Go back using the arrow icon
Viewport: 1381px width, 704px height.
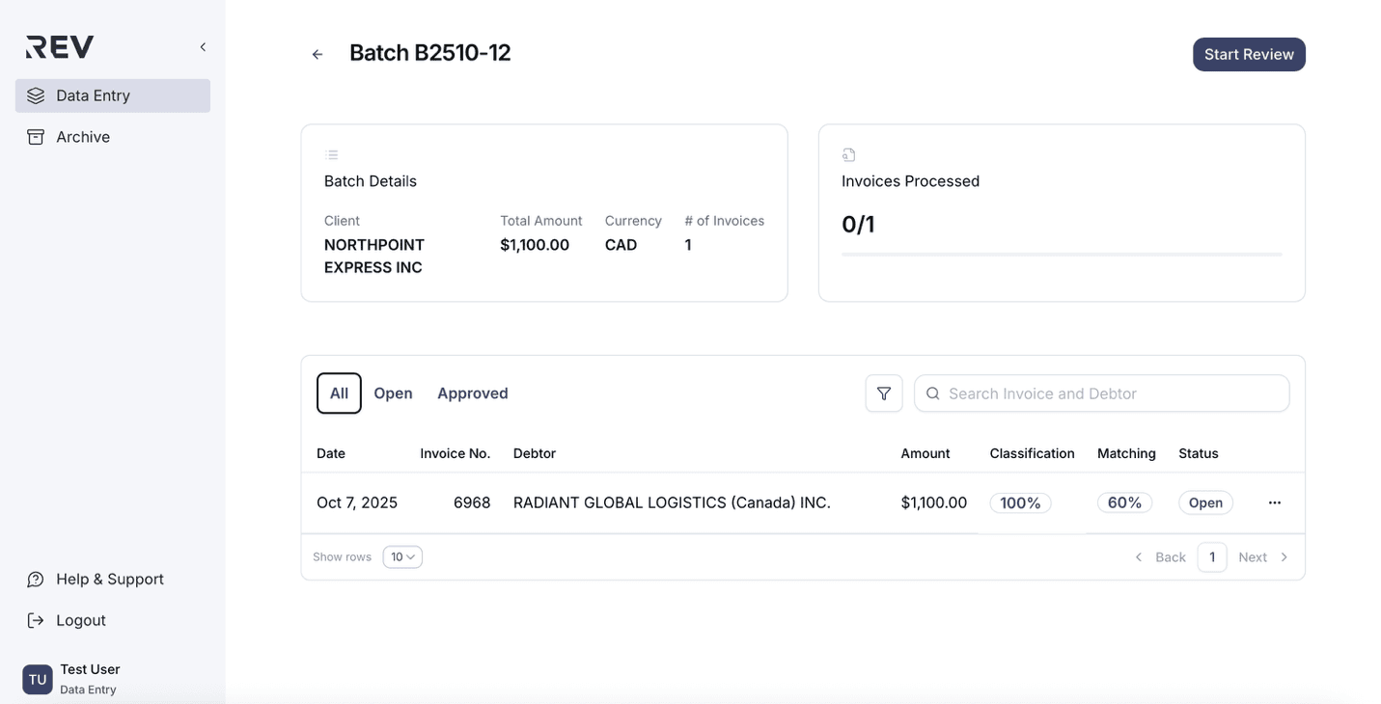pos(318,55)
